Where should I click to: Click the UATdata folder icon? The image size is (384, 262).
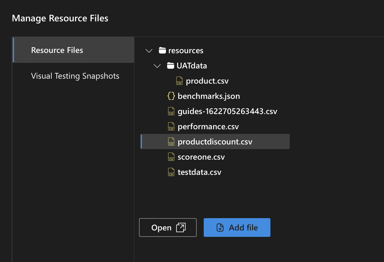(x=171, y=66)
